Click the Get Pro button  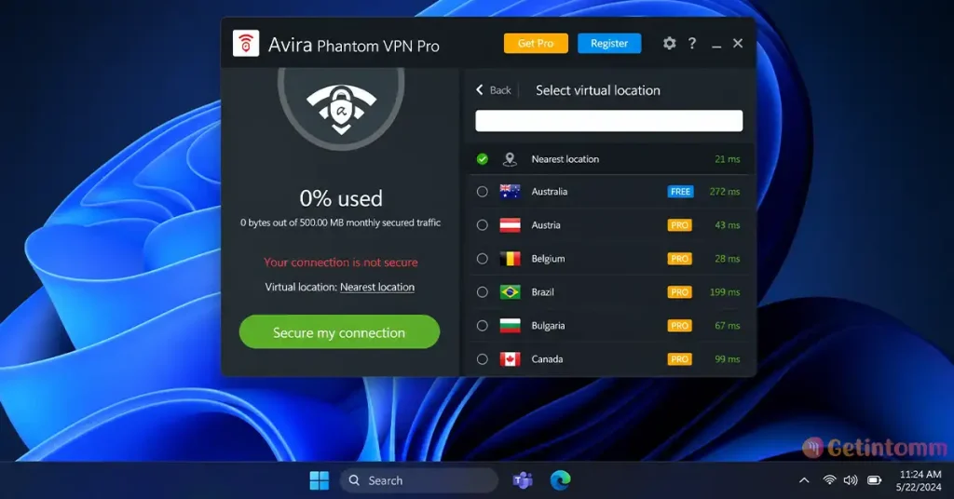(x=536, y=43)
